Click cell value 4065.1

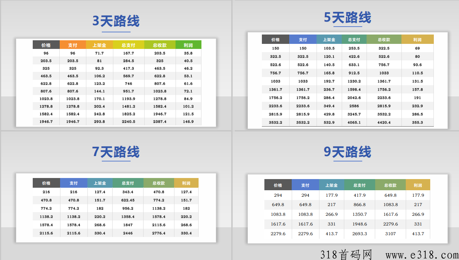pos(354,123)
